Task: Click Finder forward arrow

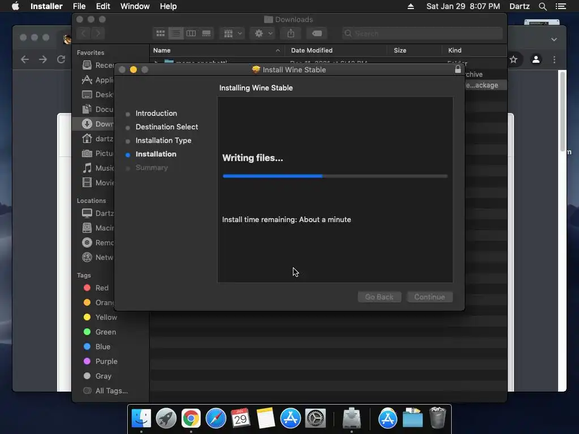Action: coord(98,33)
